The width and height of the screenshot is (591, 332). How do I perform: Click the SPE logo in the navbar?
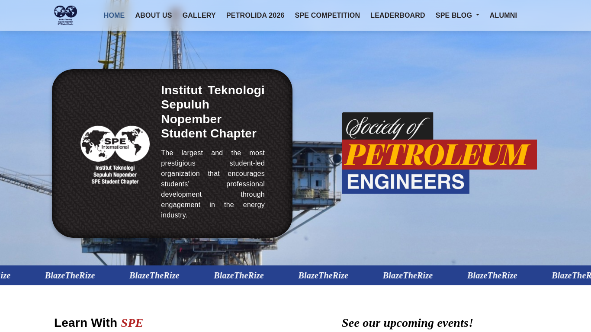(x=65, y=15)
